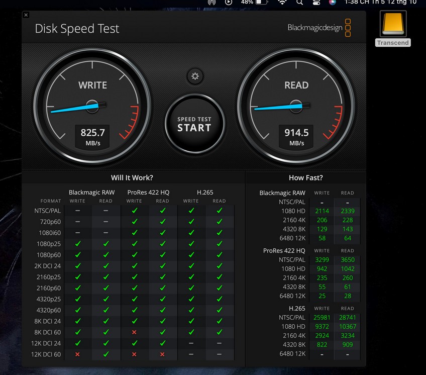Click check mark for 1080p25 Blackmagic RAW write

click(78, 244)
